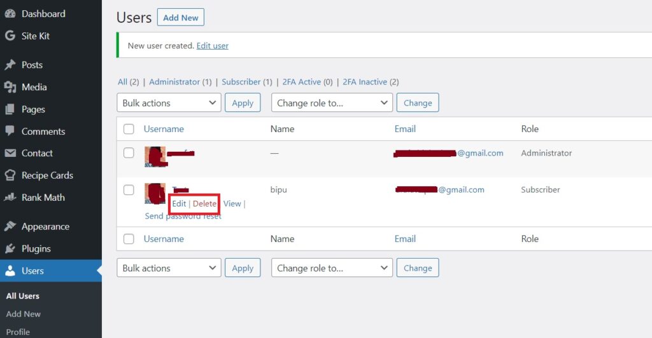Click bottom Change button
Viewport: 652px width, 338px height.
[418, 268]
